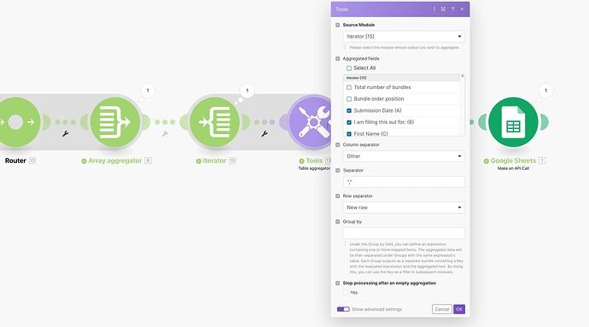
Task: Click the Array aggregator success checkmark
Action: tap(85, 161)
